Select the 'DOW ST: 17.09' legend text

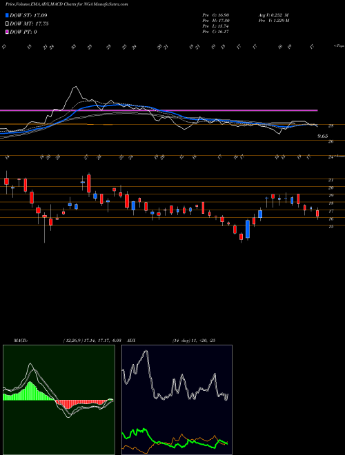coord(28,15)
